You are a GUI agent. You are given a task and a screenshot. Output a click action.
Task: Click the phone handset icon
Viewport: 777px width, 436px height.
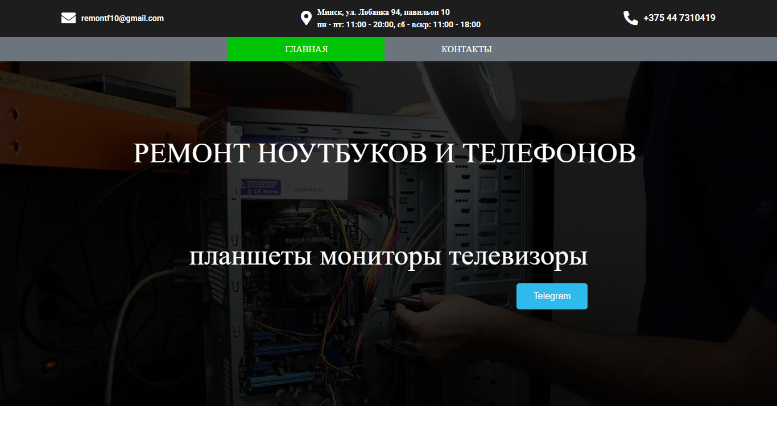pyautogui.click(x=630, y=18)
